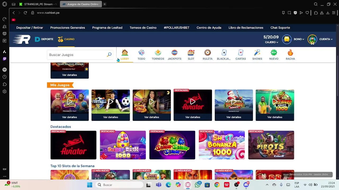
Task: View details of Big Bass Bonanza 1000
Action: click(x=275, y=117)
